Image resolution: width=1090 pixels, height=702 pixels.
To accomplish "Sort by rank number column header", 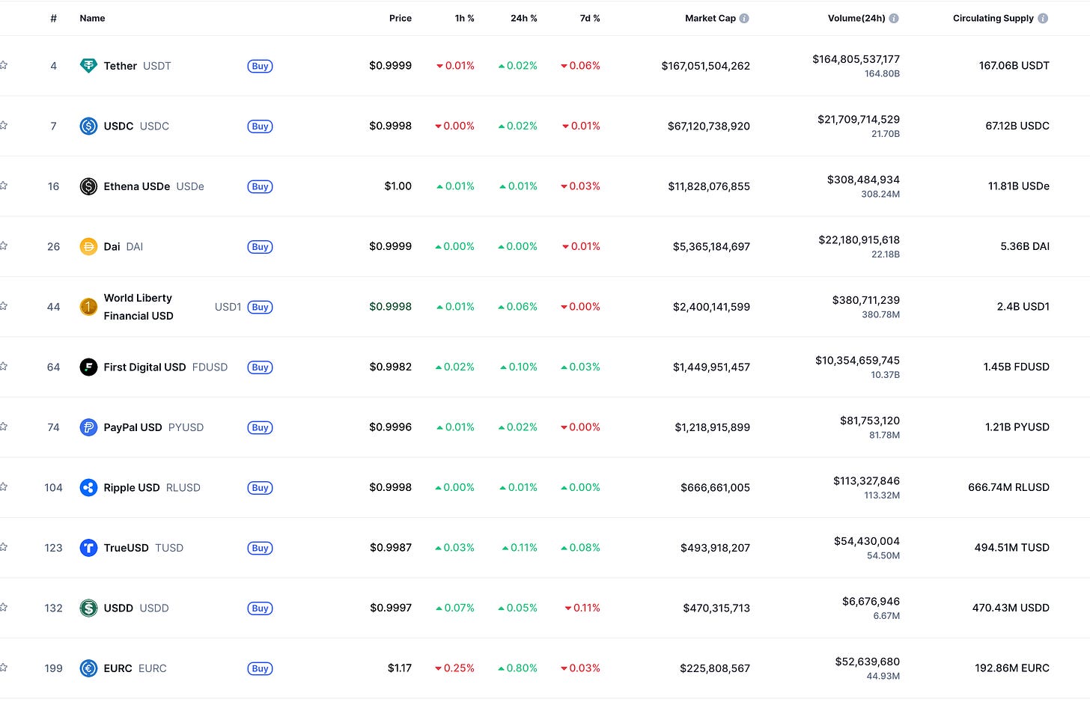I will point(53,19).
